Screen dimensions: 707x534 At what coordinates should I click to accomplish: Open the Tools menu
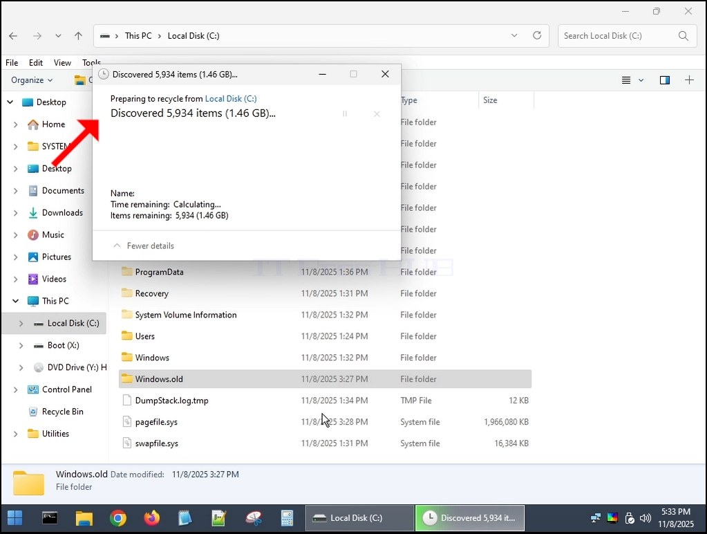pyautogui.click(x=91, y=63)
